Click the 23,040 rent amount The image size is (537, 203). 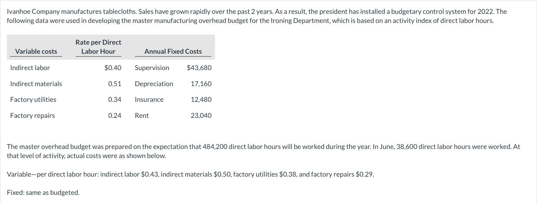201,115
